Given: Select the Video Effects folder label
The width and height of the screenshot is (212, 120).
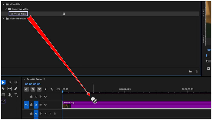Looking at the screenshot, I should pos(16,4).
